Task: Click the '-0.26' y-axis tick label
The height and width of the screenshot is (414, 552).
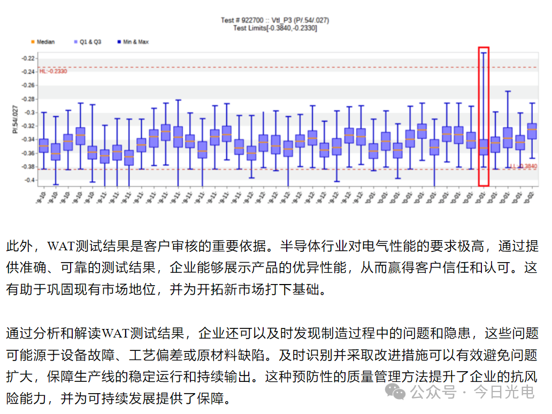Action: pos(28,86)
